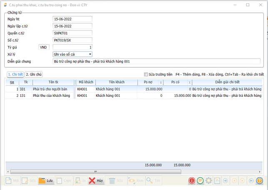Image resolution: width=268 pixels, height=190 pixels.
Task: Open the Ps có column filter
Action: tap(189, 83)
